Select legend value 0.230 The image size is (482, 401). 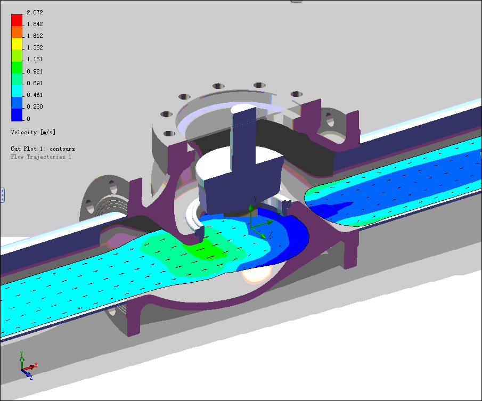click(35, 107)
